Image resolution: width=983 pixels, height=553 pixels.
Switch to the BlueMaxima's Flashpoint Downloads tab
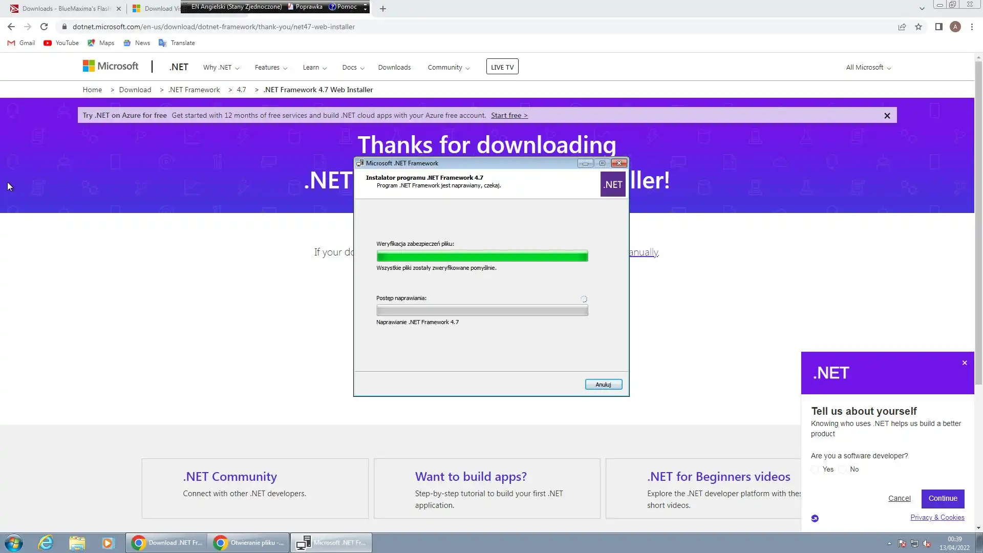pyautogui.click(x=64, y=9)
